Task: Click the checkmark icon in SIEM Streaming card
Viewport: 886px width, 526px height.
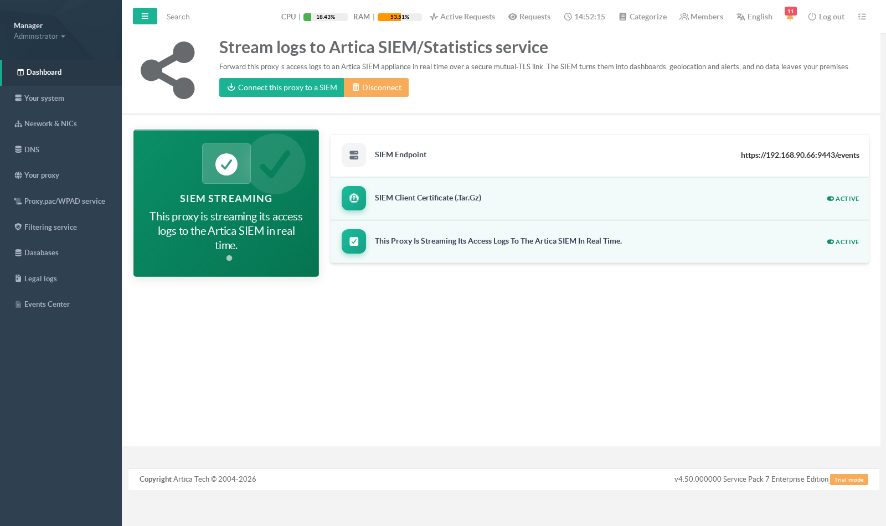Action: coord(226,164)
